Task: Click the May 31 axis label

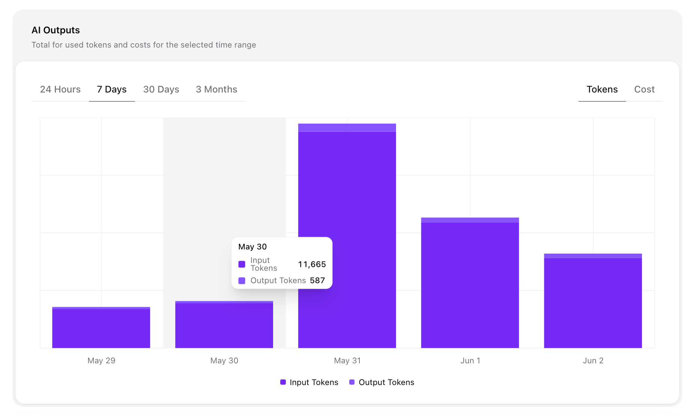Action: click(347, 361)
